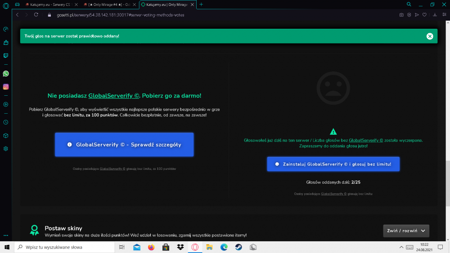This screenshot has height=253, width=450.
Task: Click the Głosów oddanych dziś: 2/25 text
Action: point(333,182)
